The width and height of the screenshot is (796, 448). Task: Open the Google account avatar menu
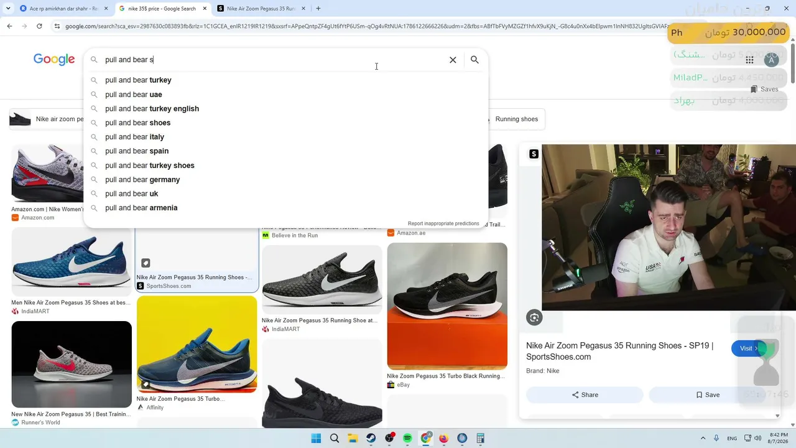(x=771, y=60)
